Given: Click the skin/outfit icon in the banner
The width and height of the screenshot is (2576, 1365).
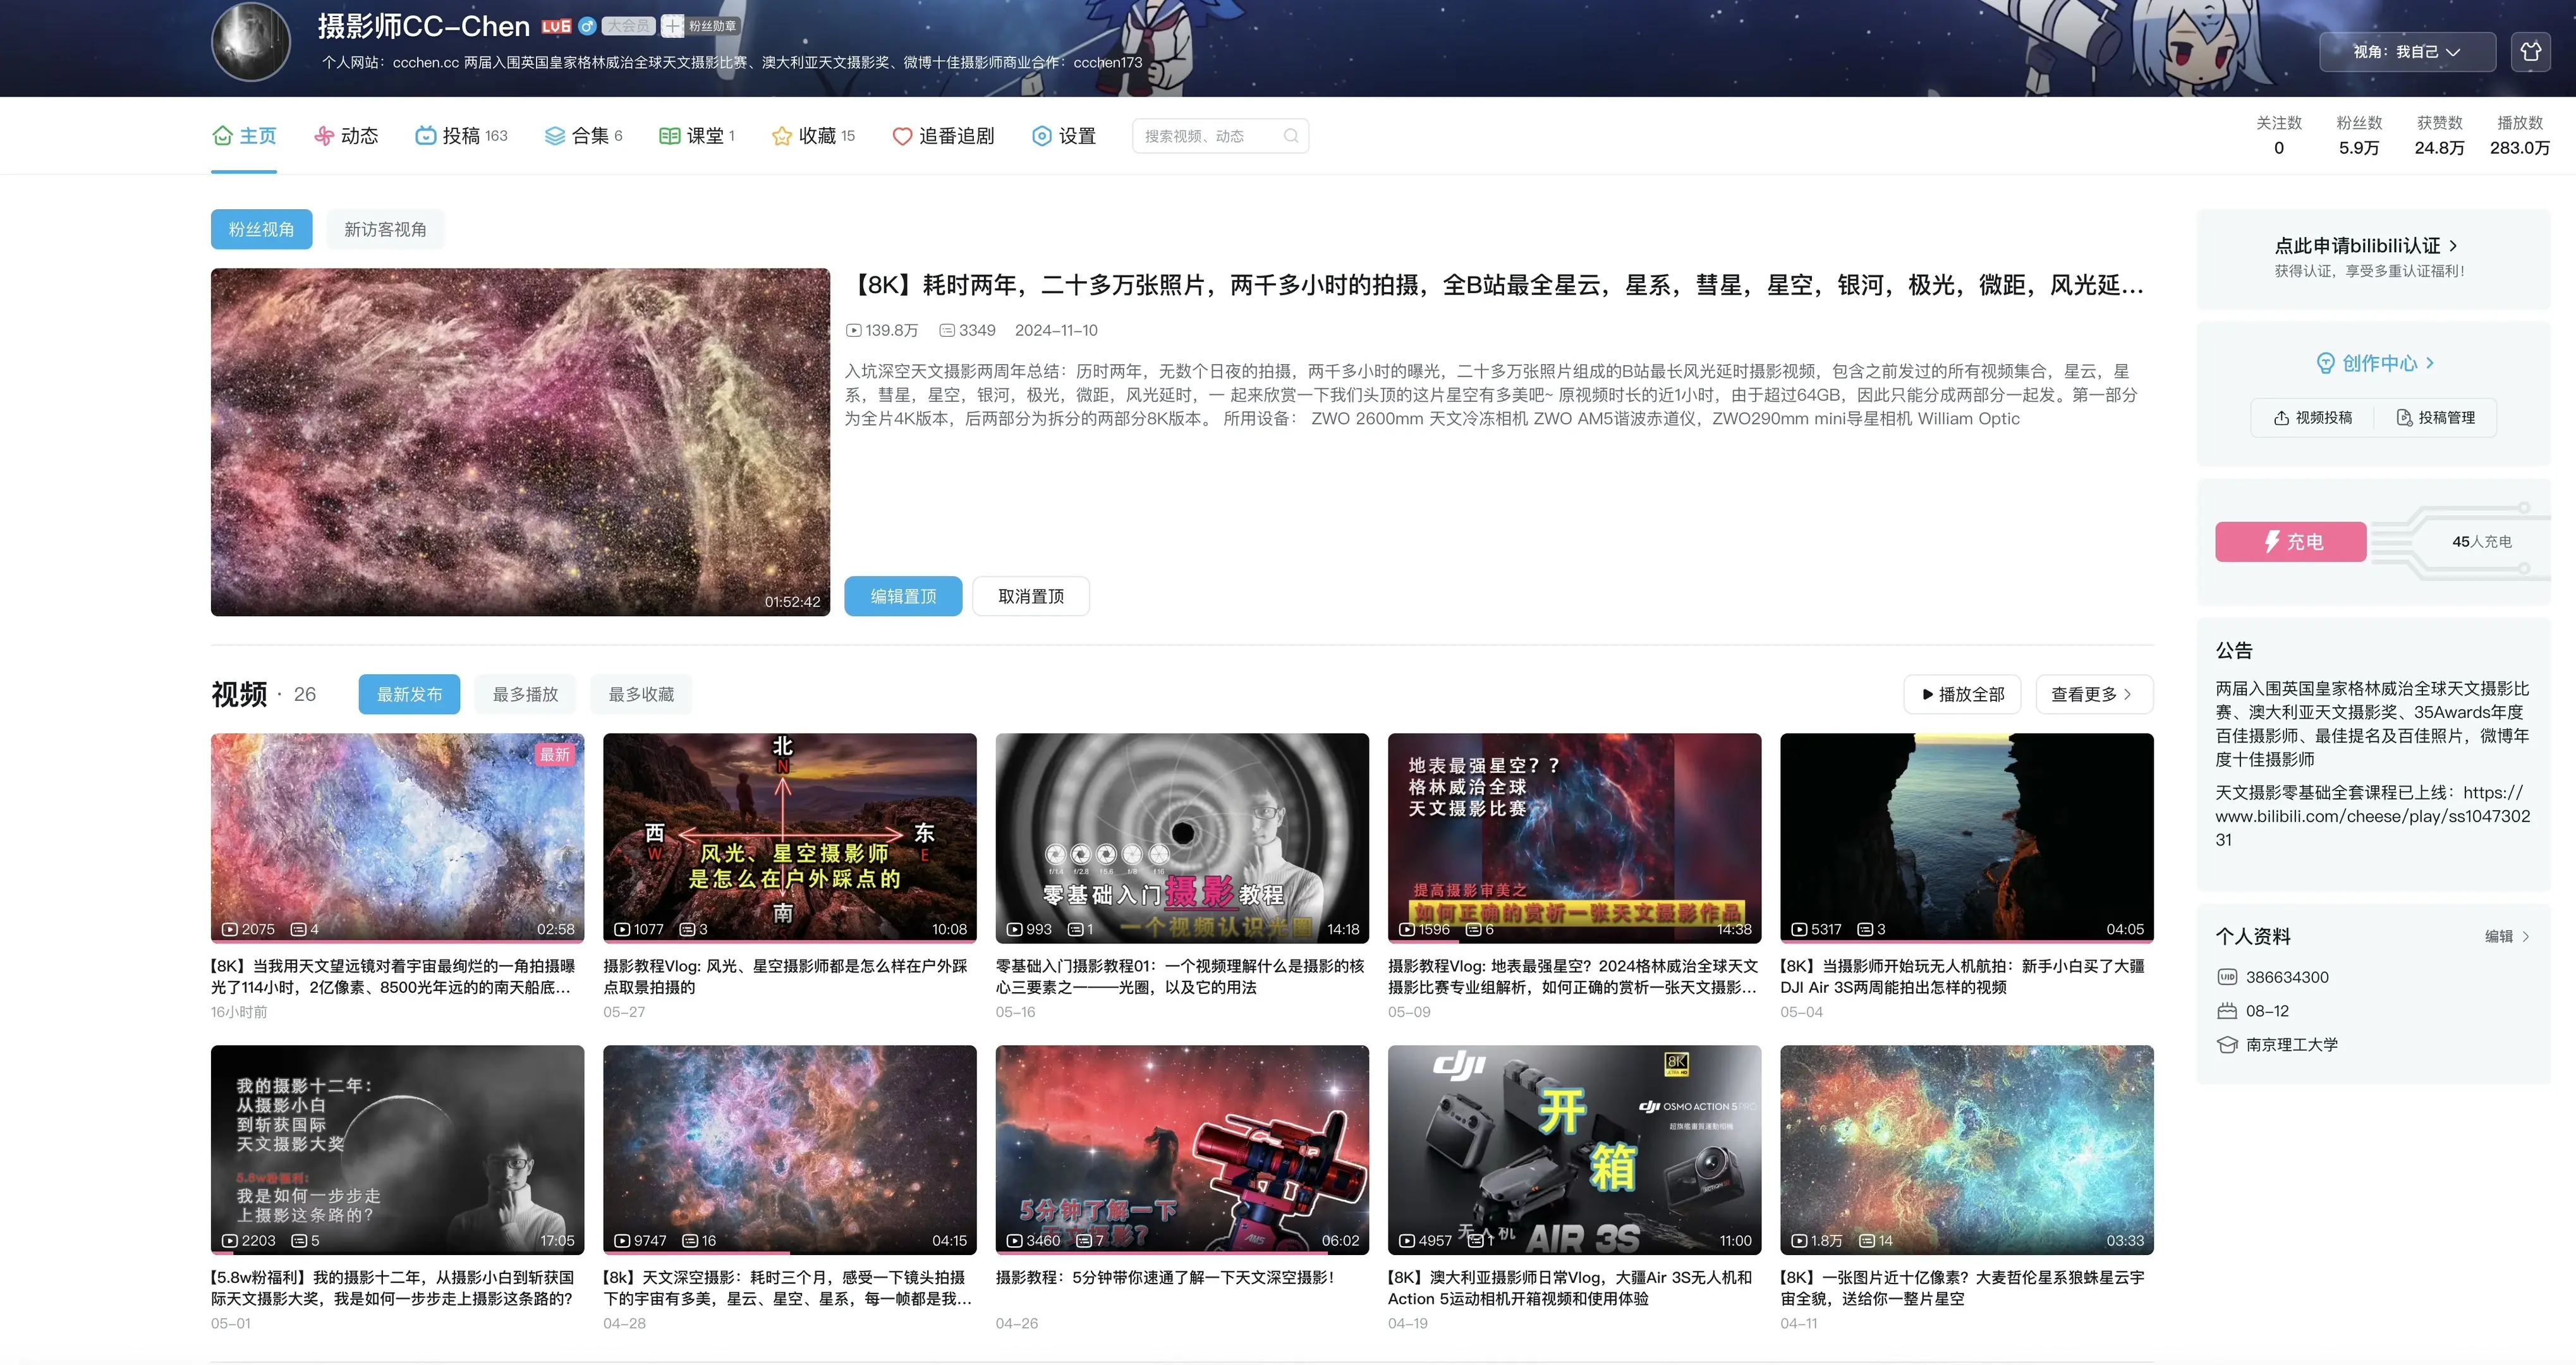Looking at the screenshot, I should [2530, 52].
